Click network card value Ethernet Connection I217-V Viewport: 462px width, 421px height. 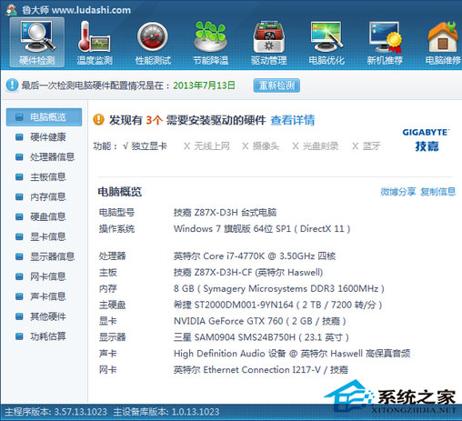pos(261,370)
